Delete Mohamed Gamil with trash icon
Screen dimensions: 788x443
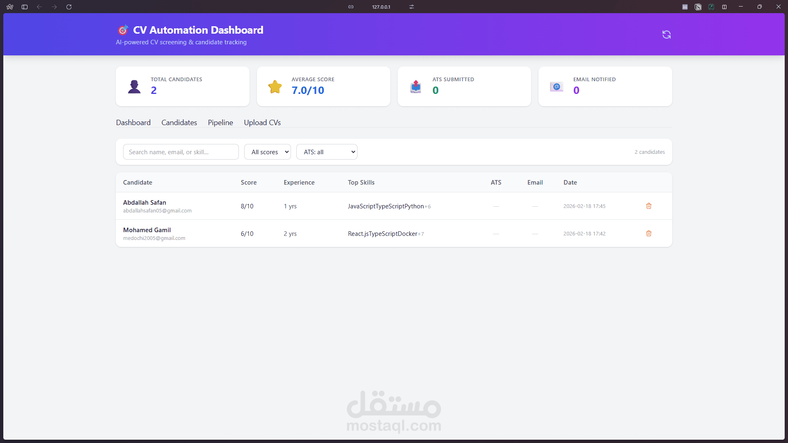[x=649, y=233]
